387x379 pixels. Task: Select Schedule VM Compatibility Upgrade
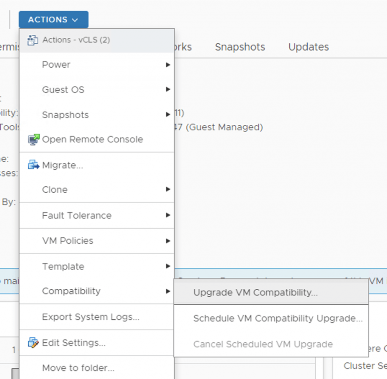pyautogui.click(x=278, y=319)
